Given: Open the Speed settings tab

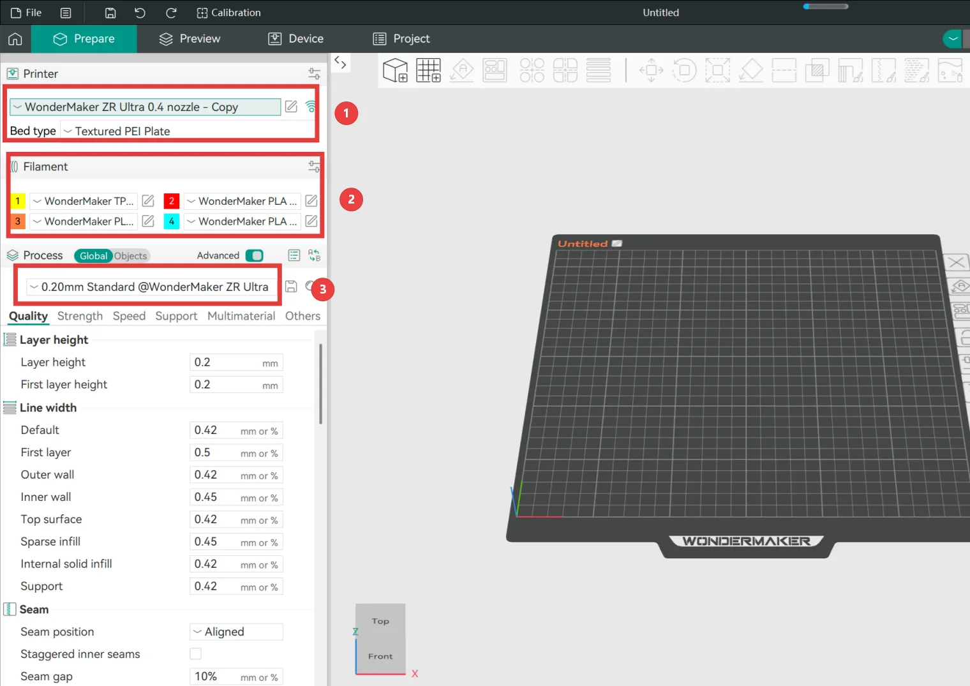Looking at the screenshot, I should [x=129, y=316].
